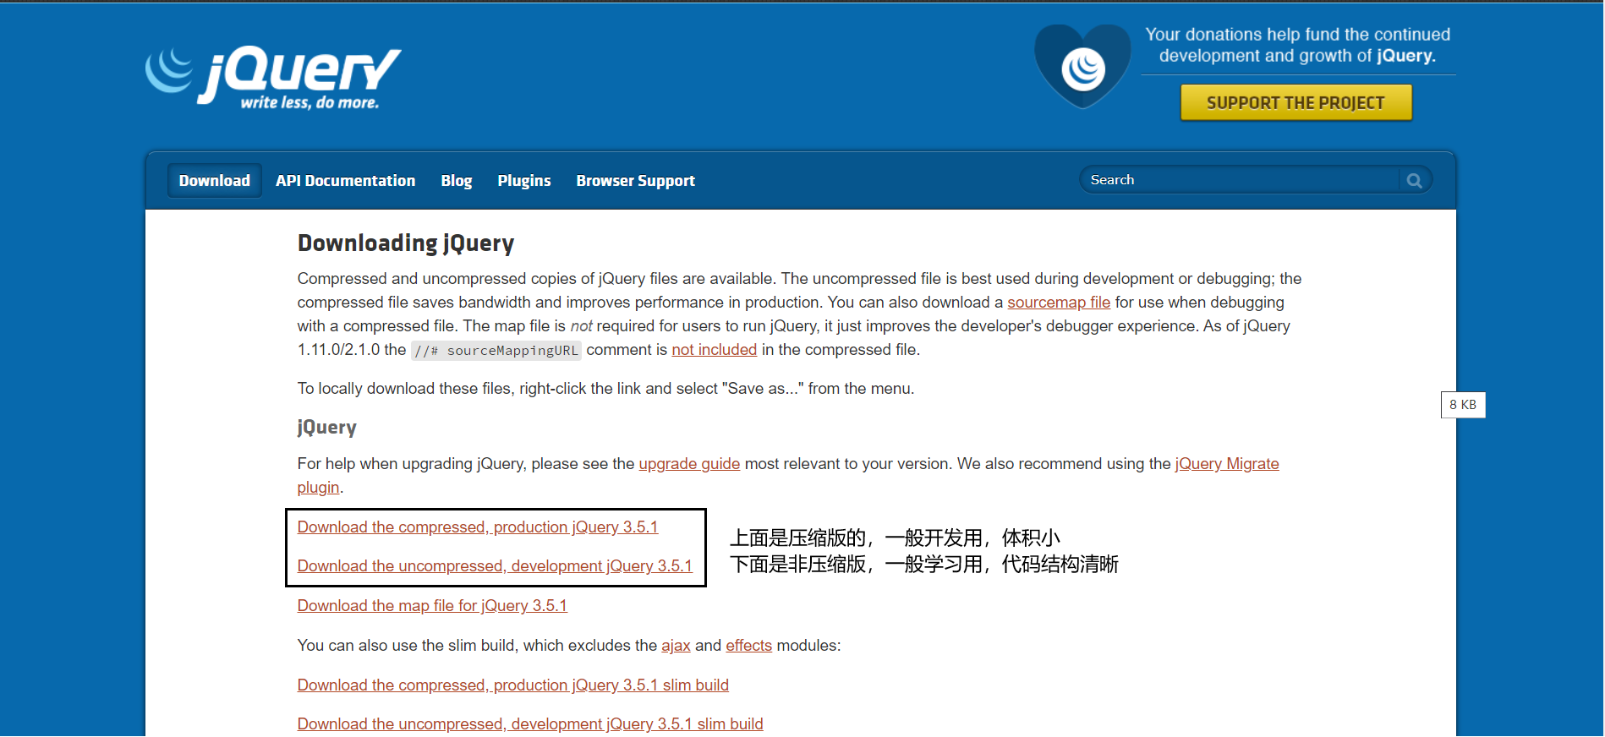Open the ajax module link

coord(676,646)
